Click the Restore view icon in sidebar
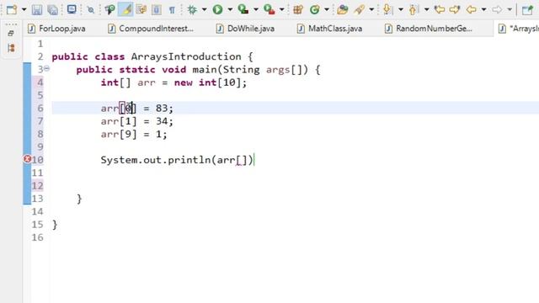This screenshot has height=303, width=539. [11, 34]
